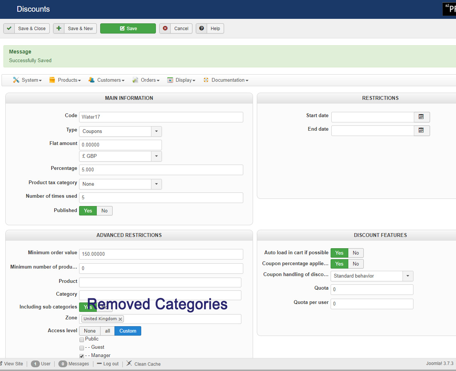The width and height of the screenshot is (456, 371).
Task: Click the Help question mark icon
Action: tap(201, 29)
